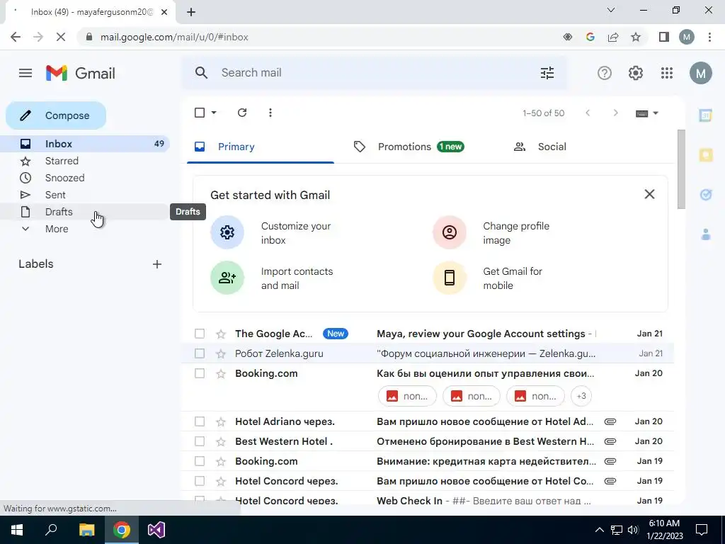The height and width of the screenshot is (544, 725).
Task: Go to the older page of emails
Action: tap(615, 113)
